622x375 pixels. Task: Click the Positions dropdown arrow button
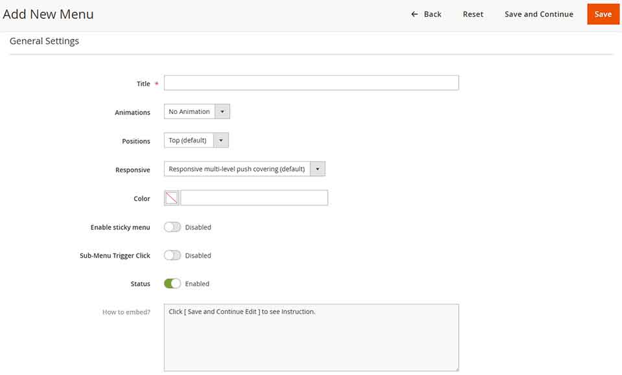220,140
